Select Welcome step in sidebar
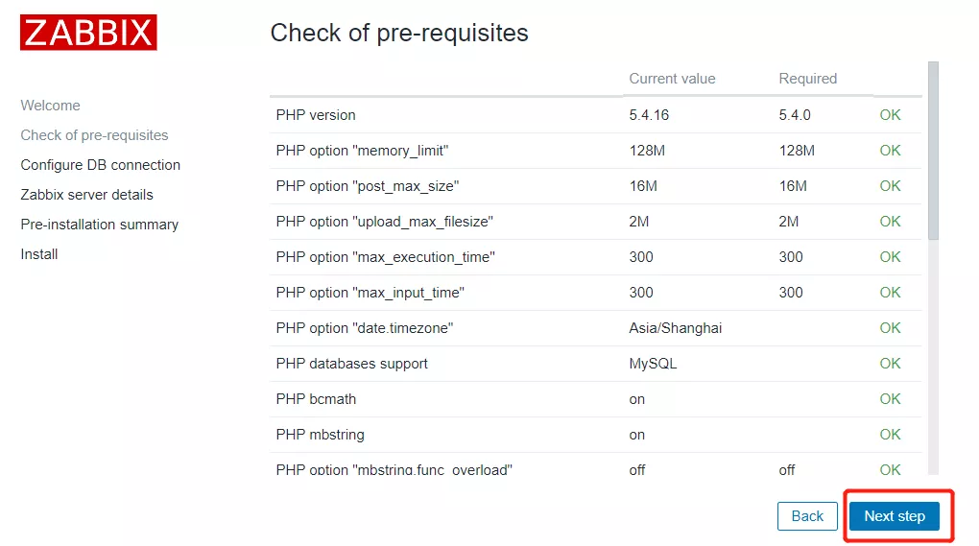Screen dimensions: 979x546 50,106
